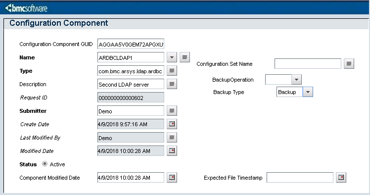370x195 pixels.
Task: Open the editor icon beside Configuration Set Name
Action: (349, 64)
